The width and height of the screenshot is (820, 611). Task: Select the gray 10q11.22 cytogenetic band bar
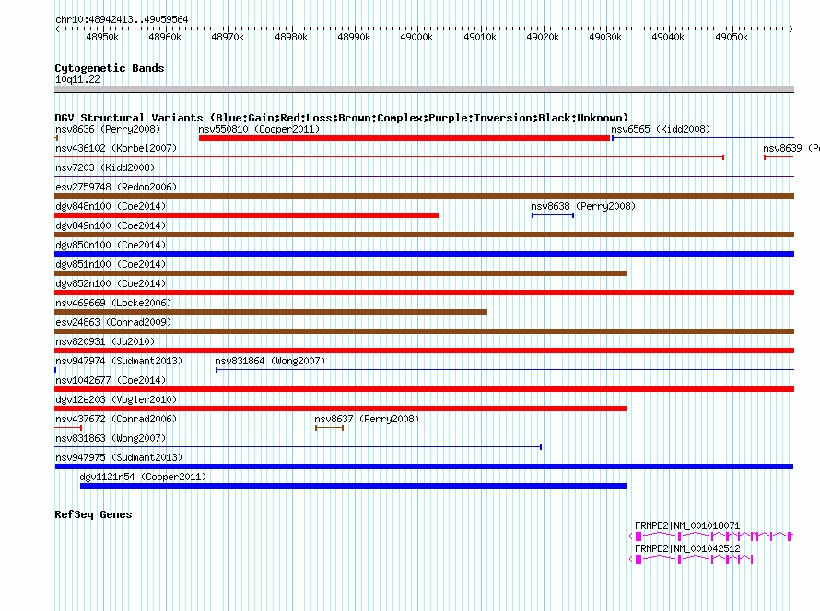point(424,89)
